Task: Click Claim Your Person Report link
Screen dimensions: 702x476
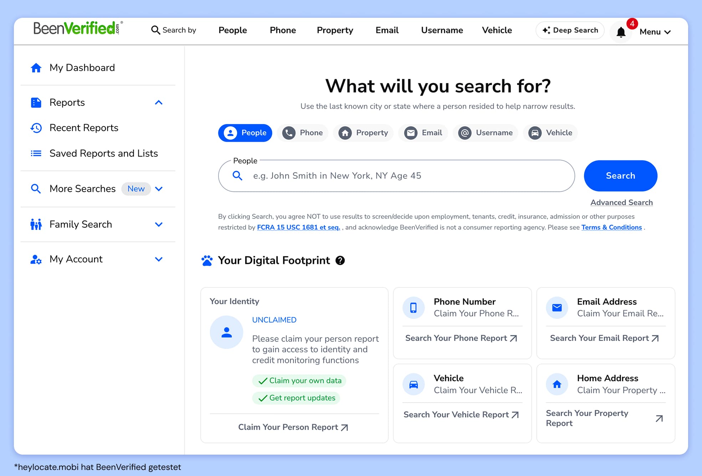Action: click(293, 427)
